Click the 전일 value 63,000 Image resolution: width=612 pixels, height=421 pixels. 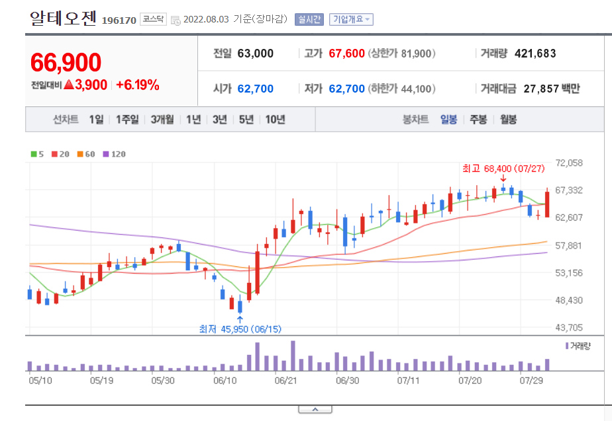coord(255,54)
